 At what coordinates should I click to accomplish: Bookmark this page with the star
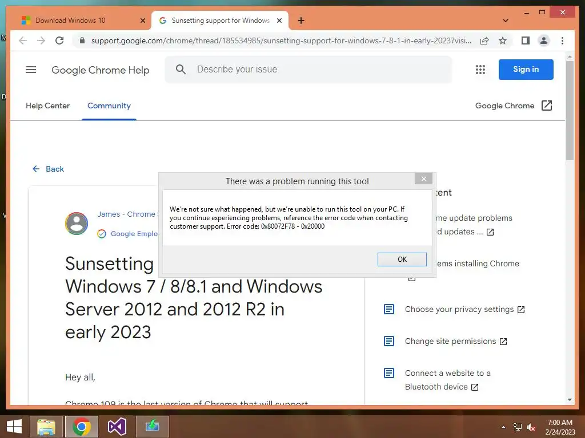(x=503, y=40)
